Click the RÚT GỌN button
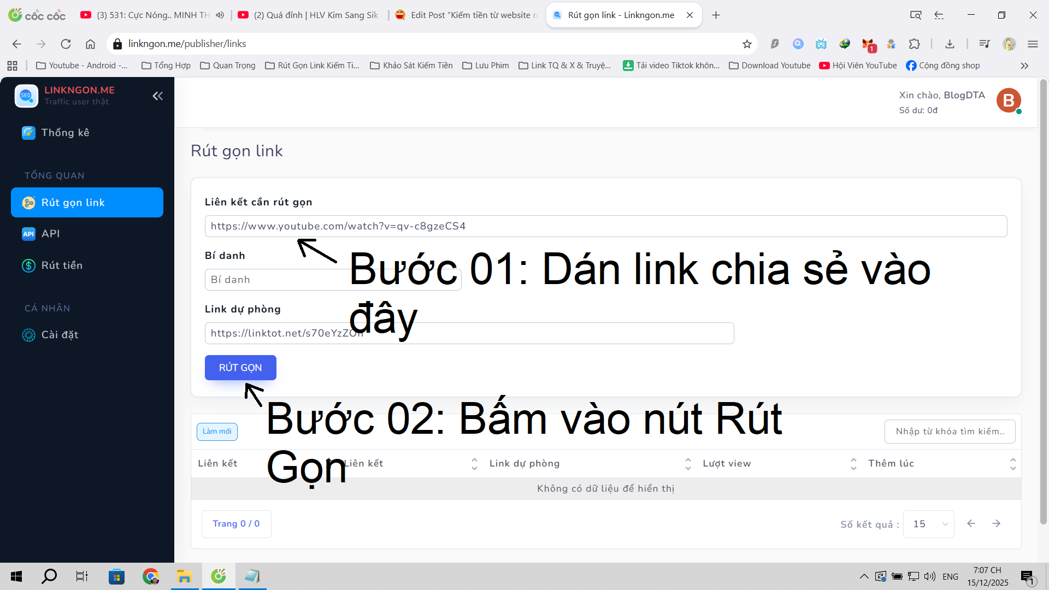The height and width of the screenshot is (590, 1049). coord(240,368)
